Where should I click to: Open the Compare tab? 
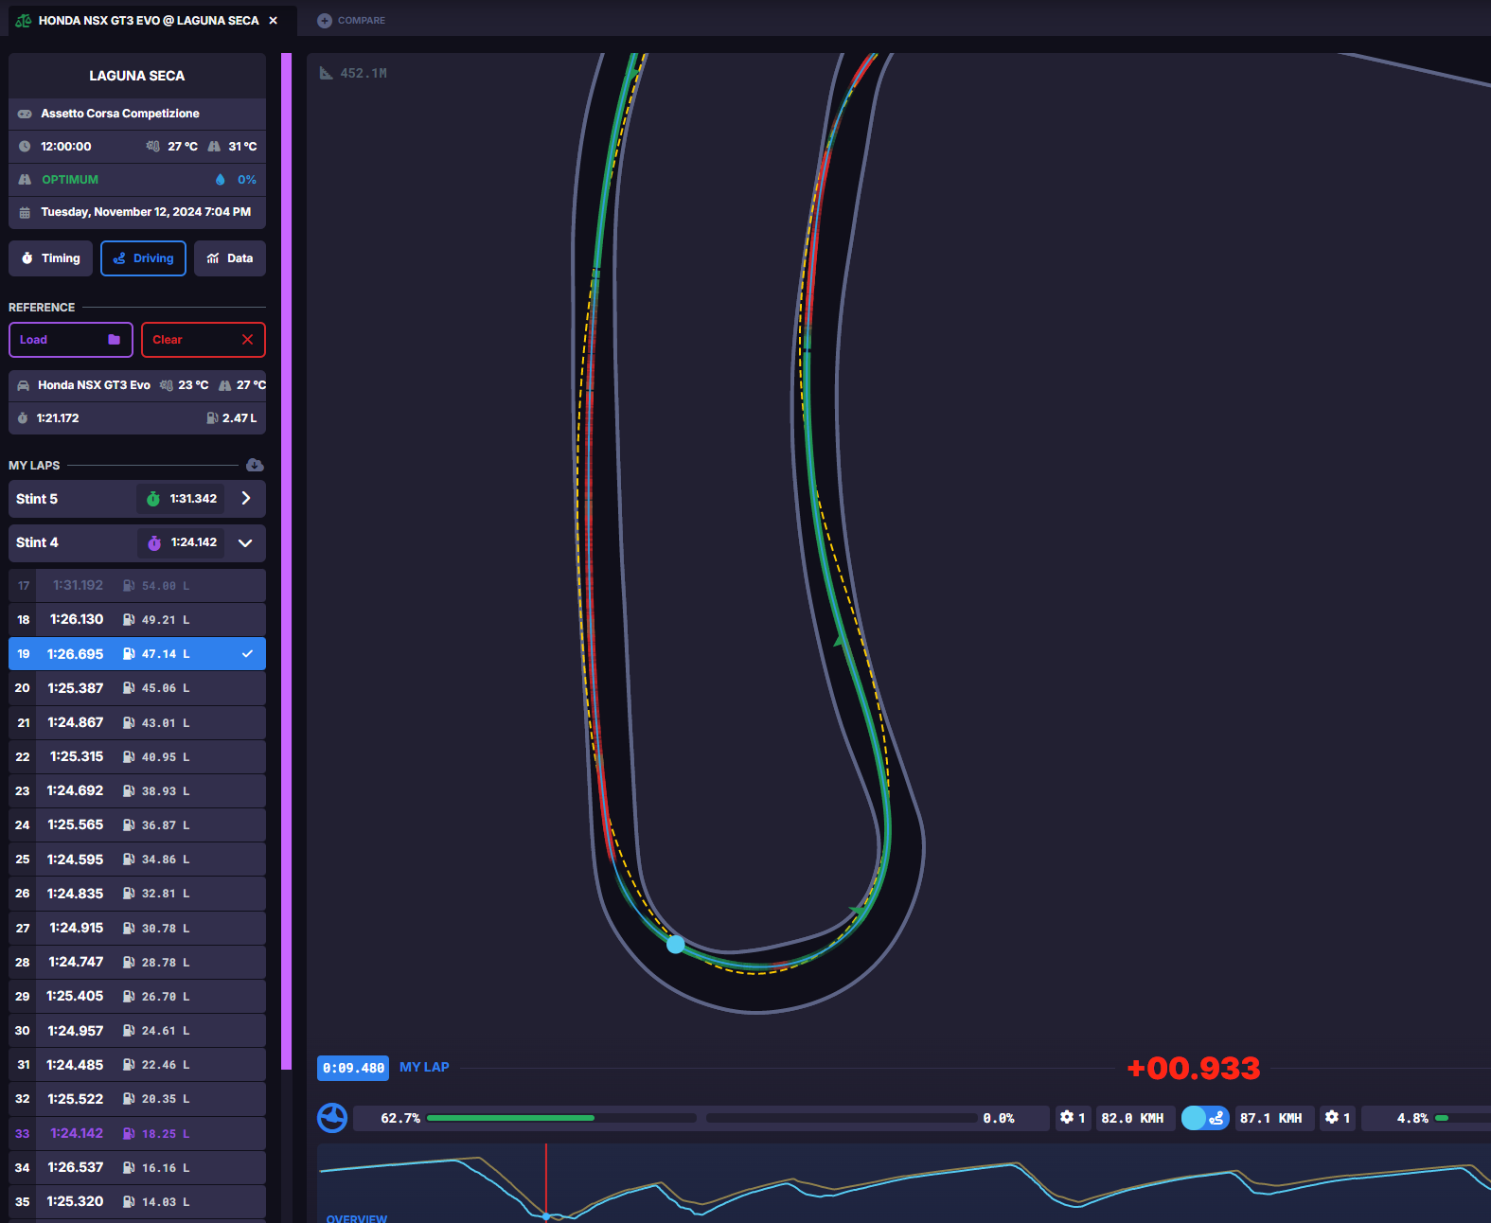pos(351,20)
